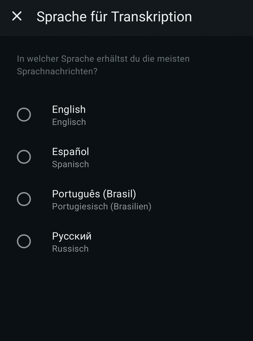Choose the "Русский" language label
253x341 pixels.
coord(71,236)
